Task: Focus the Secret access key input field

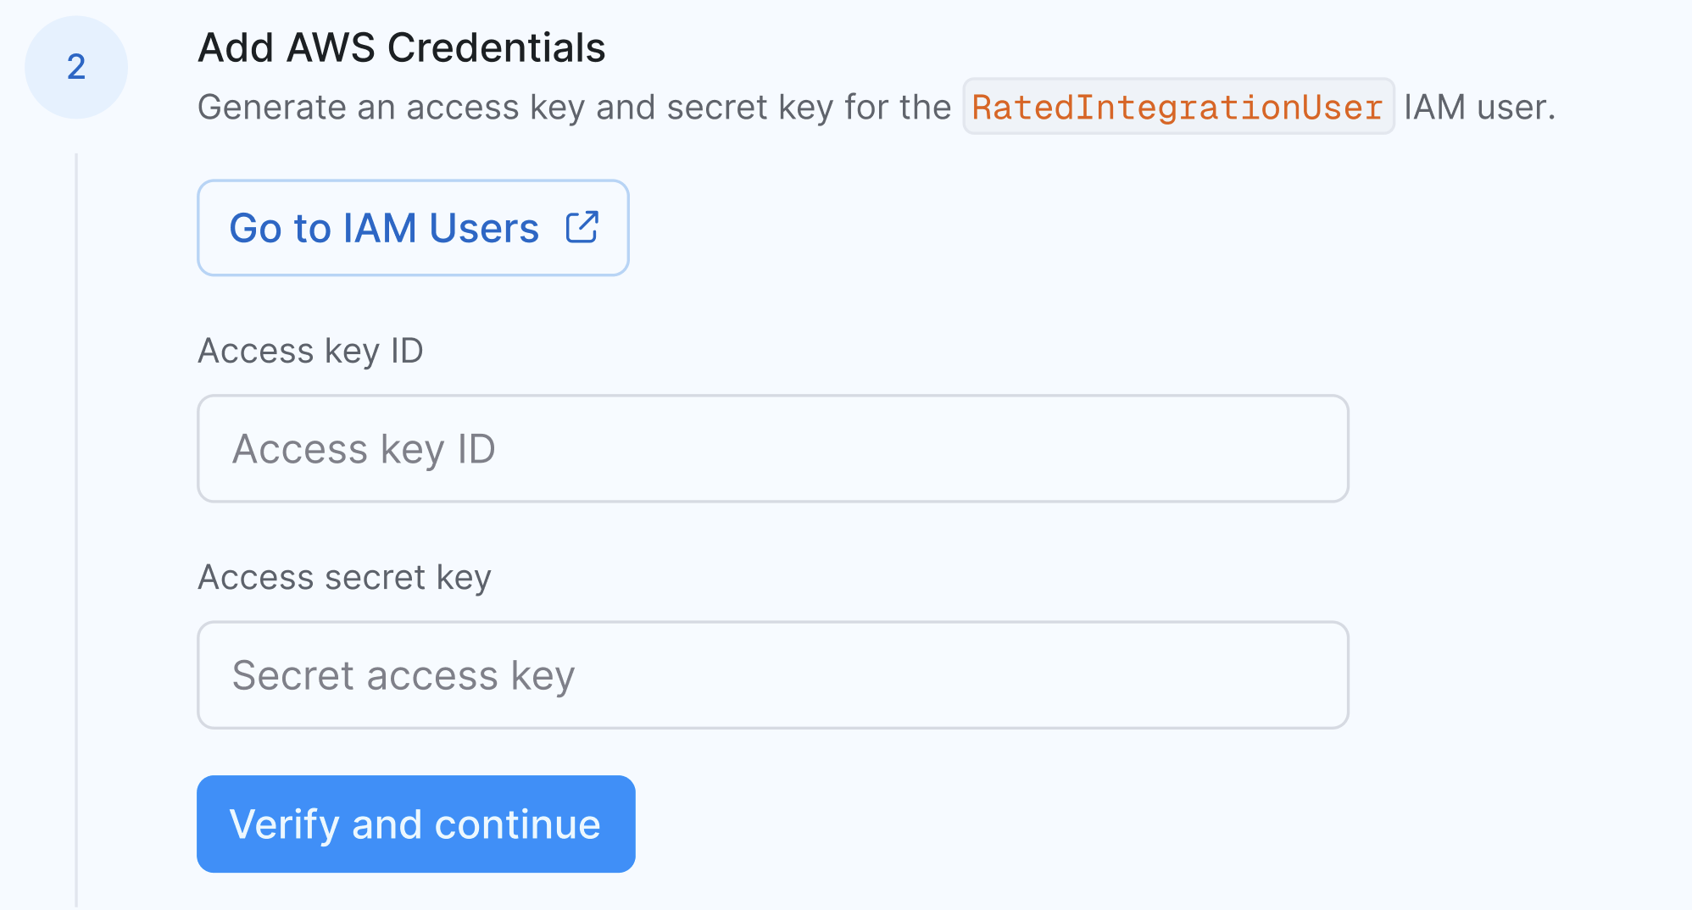Action: 773,675
